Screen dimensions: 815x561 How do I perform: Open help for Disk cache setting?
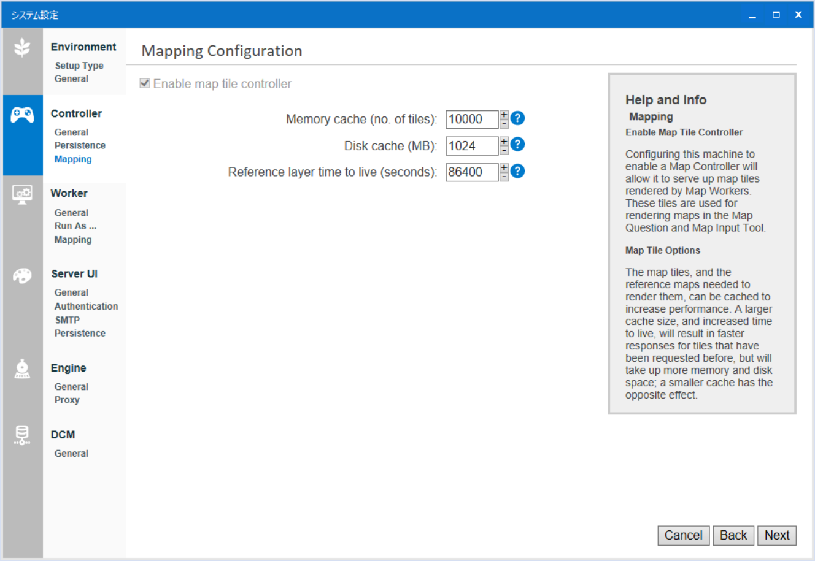point(517,145)
